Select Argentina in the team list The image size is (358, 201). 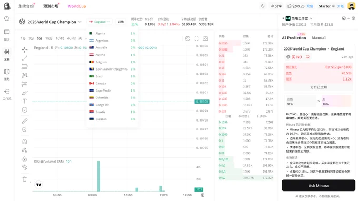pos(113,41)
